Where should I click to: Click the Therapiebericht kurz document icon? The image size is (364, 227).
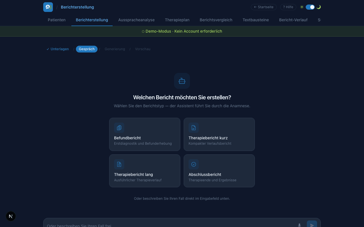194,128
